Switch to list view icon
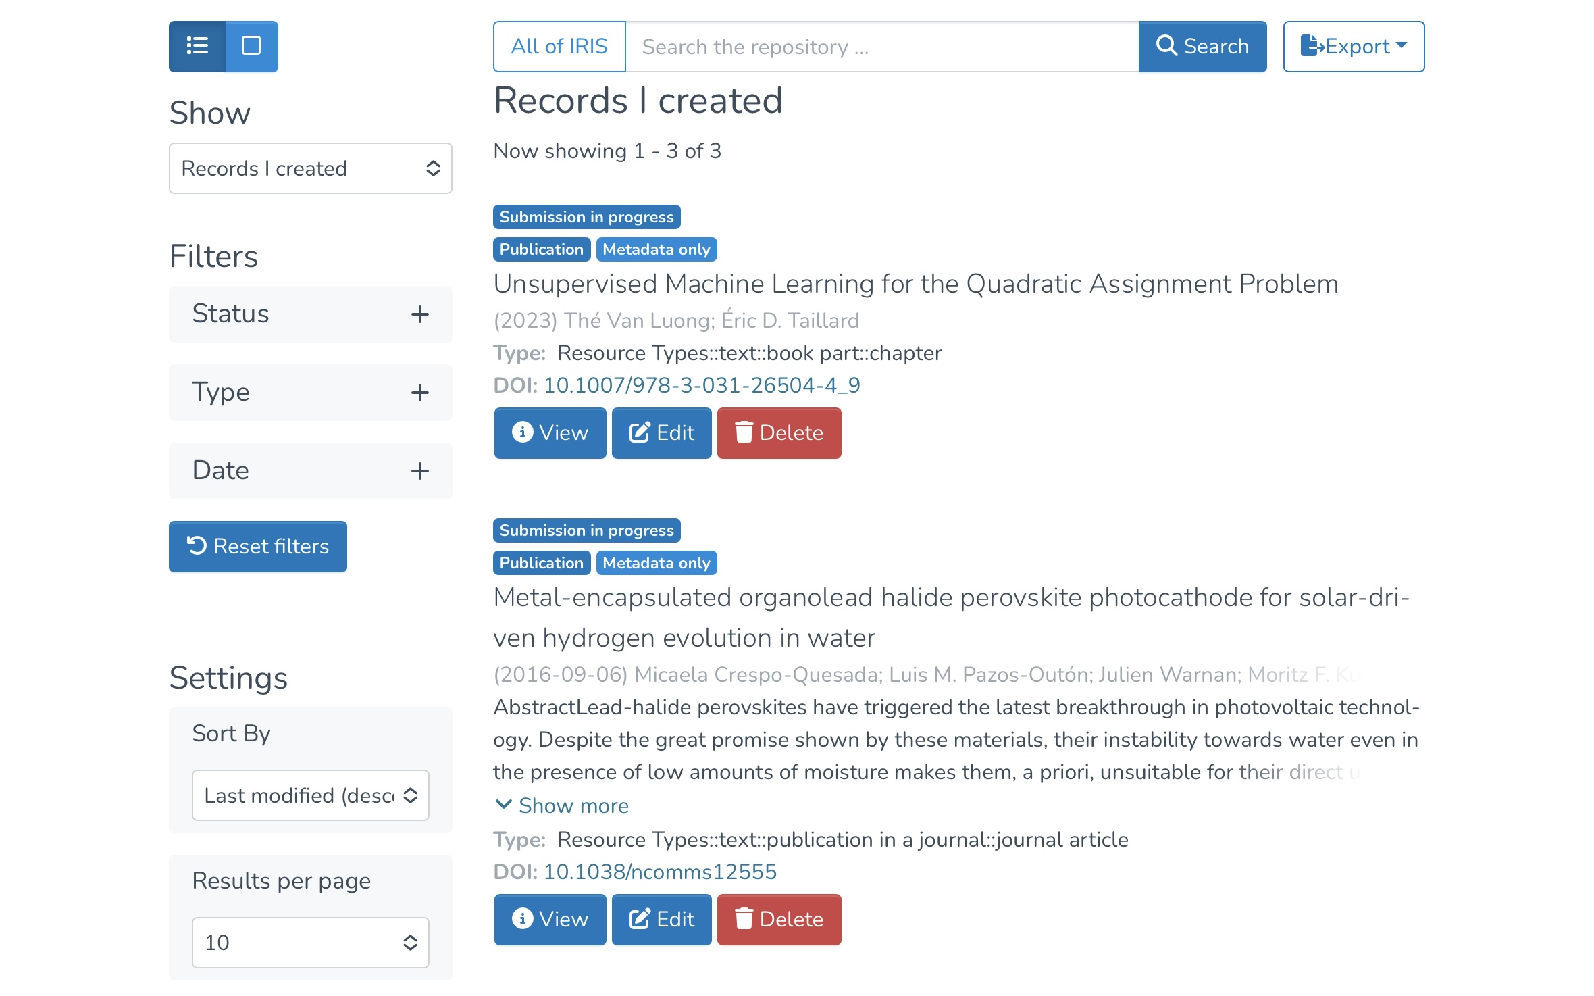This screenshot has width=1594, height=996. coord(197,46)
